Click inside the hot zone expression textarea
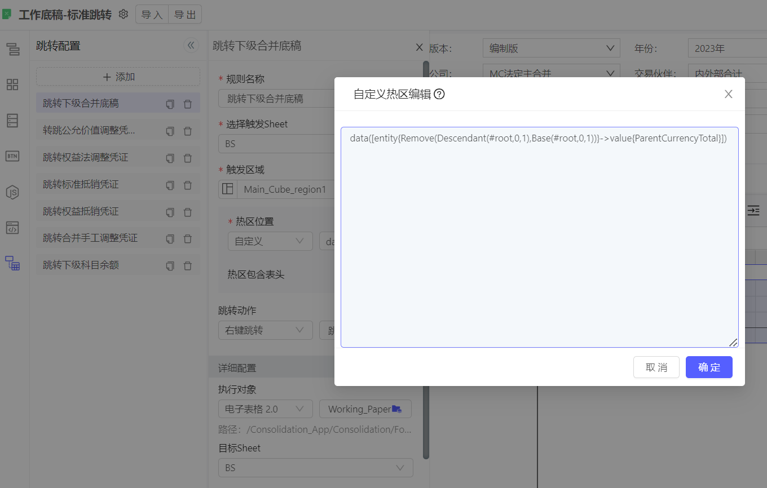This screenshot has height=488, width=767. coord(539,242)
